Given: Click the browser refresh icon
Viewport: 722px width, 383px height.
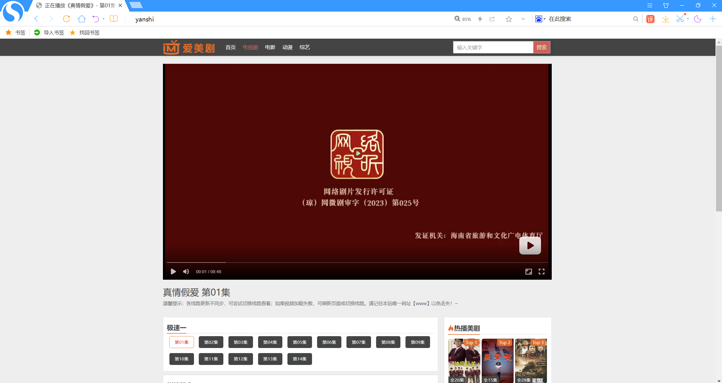Looking at the screenshot, I should [x=66, y=19].
